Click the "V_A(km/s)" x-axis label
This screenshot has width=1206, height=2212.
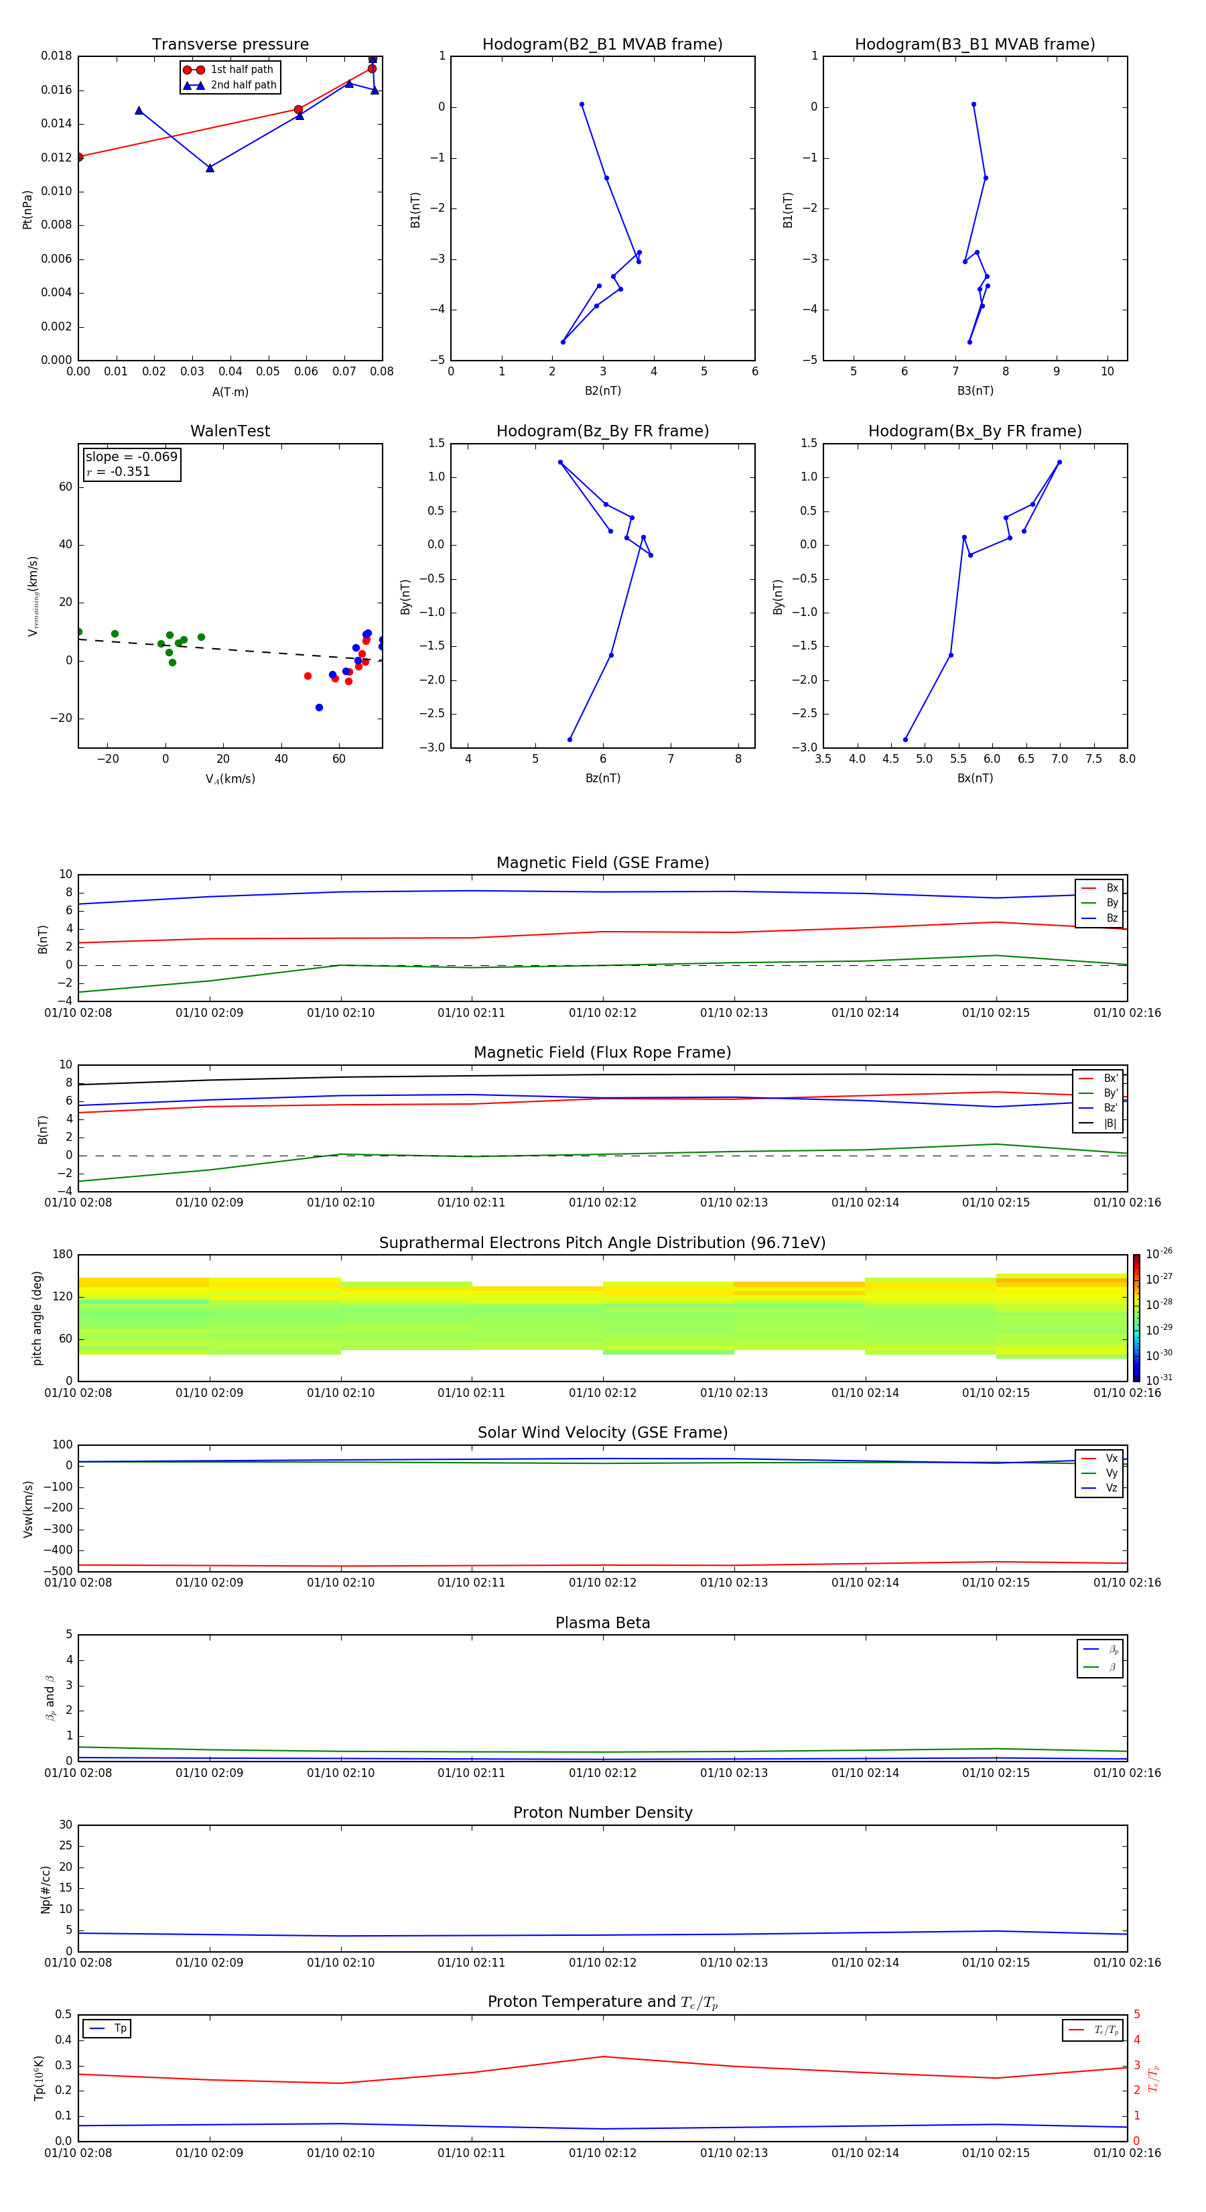pos(230,779)
